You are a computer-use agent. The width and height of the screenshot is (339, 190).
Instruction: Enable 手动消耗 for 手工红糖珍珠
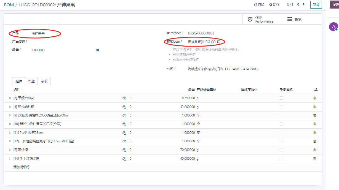(281, 159)
